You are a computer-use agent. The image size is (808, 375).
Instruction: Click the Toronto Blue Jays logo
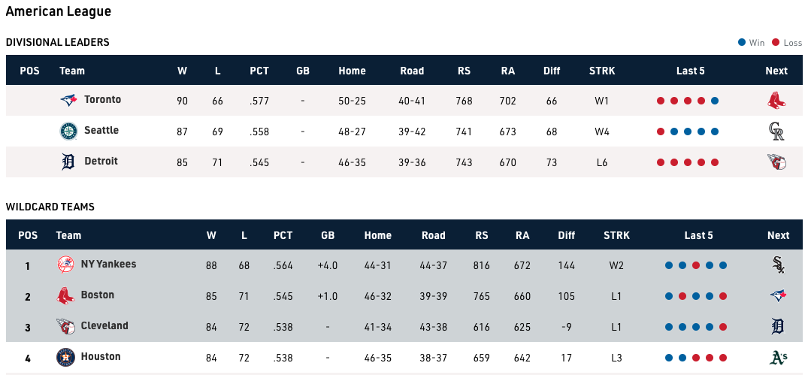(69, 100)
